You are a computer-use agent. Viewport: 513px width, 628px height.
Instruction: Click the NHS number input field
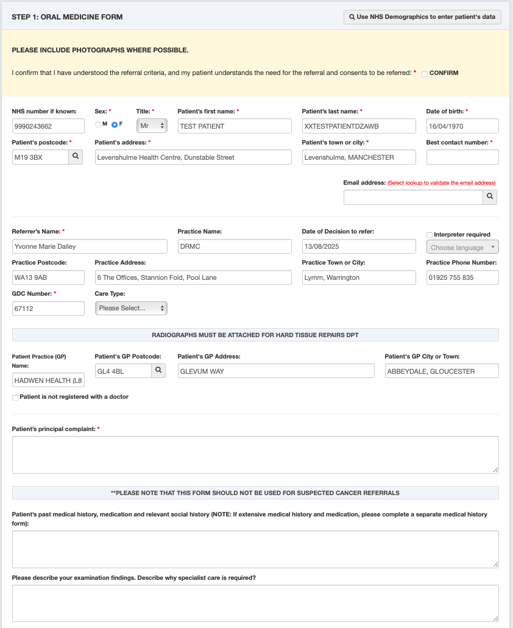pos(48,126)
